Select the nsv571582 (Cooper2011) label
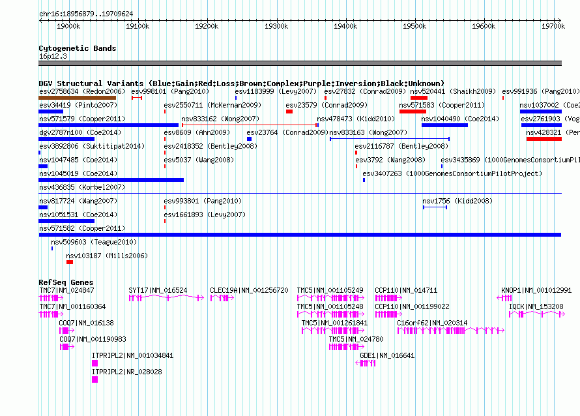The width and height of the screenshot is (580, 416). pos(82,228)
